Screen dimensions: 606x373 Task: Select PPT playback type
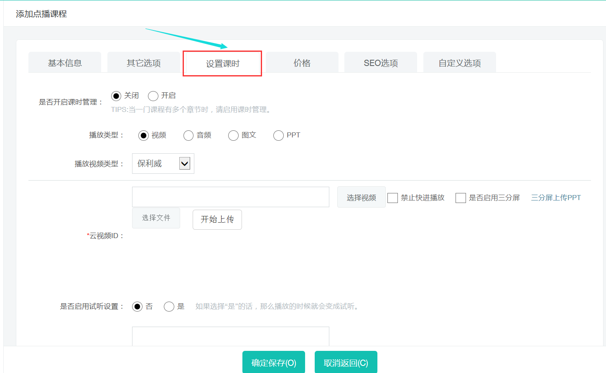coord(278,135)
